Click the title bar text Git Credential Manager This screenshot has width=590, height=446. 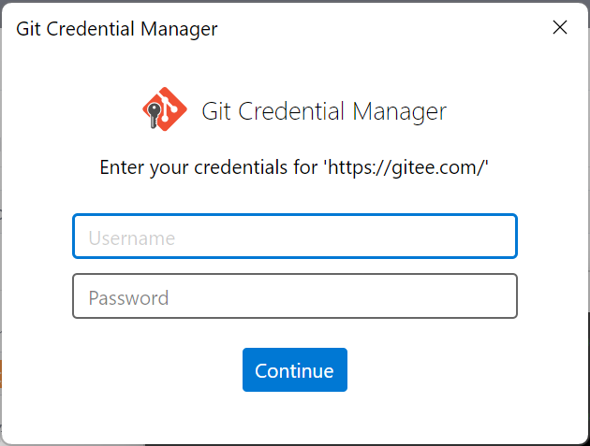click(116, 29)
